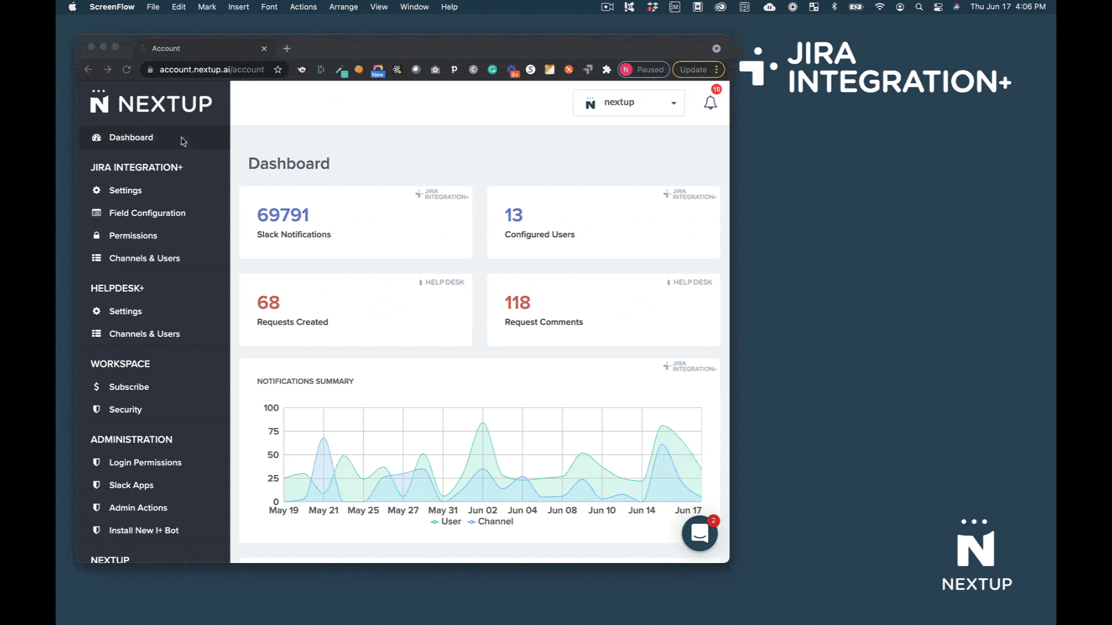Click the Grammarly extension icon

click(492, 69)
